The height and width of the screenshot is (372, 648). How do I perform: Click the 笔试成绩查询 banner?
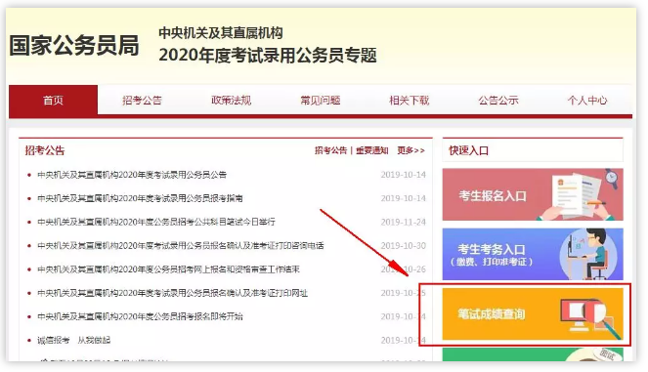[533, 314]
